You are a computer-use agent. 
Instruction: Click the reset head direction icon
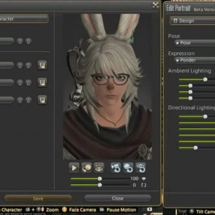[x=128, y=168]
